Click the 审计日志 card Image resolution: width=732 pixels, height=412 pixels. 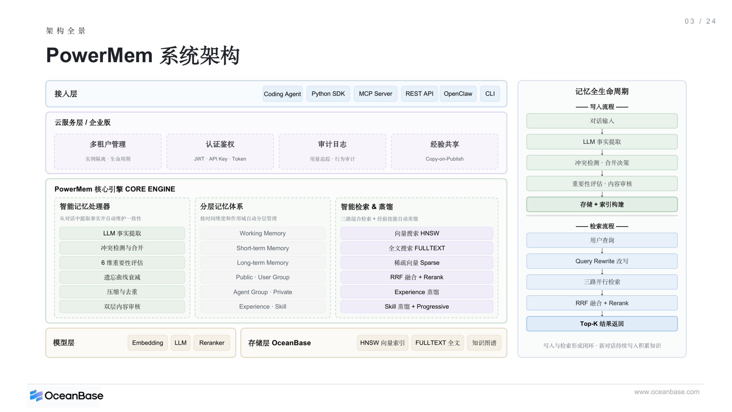click(x=332, y=152)
